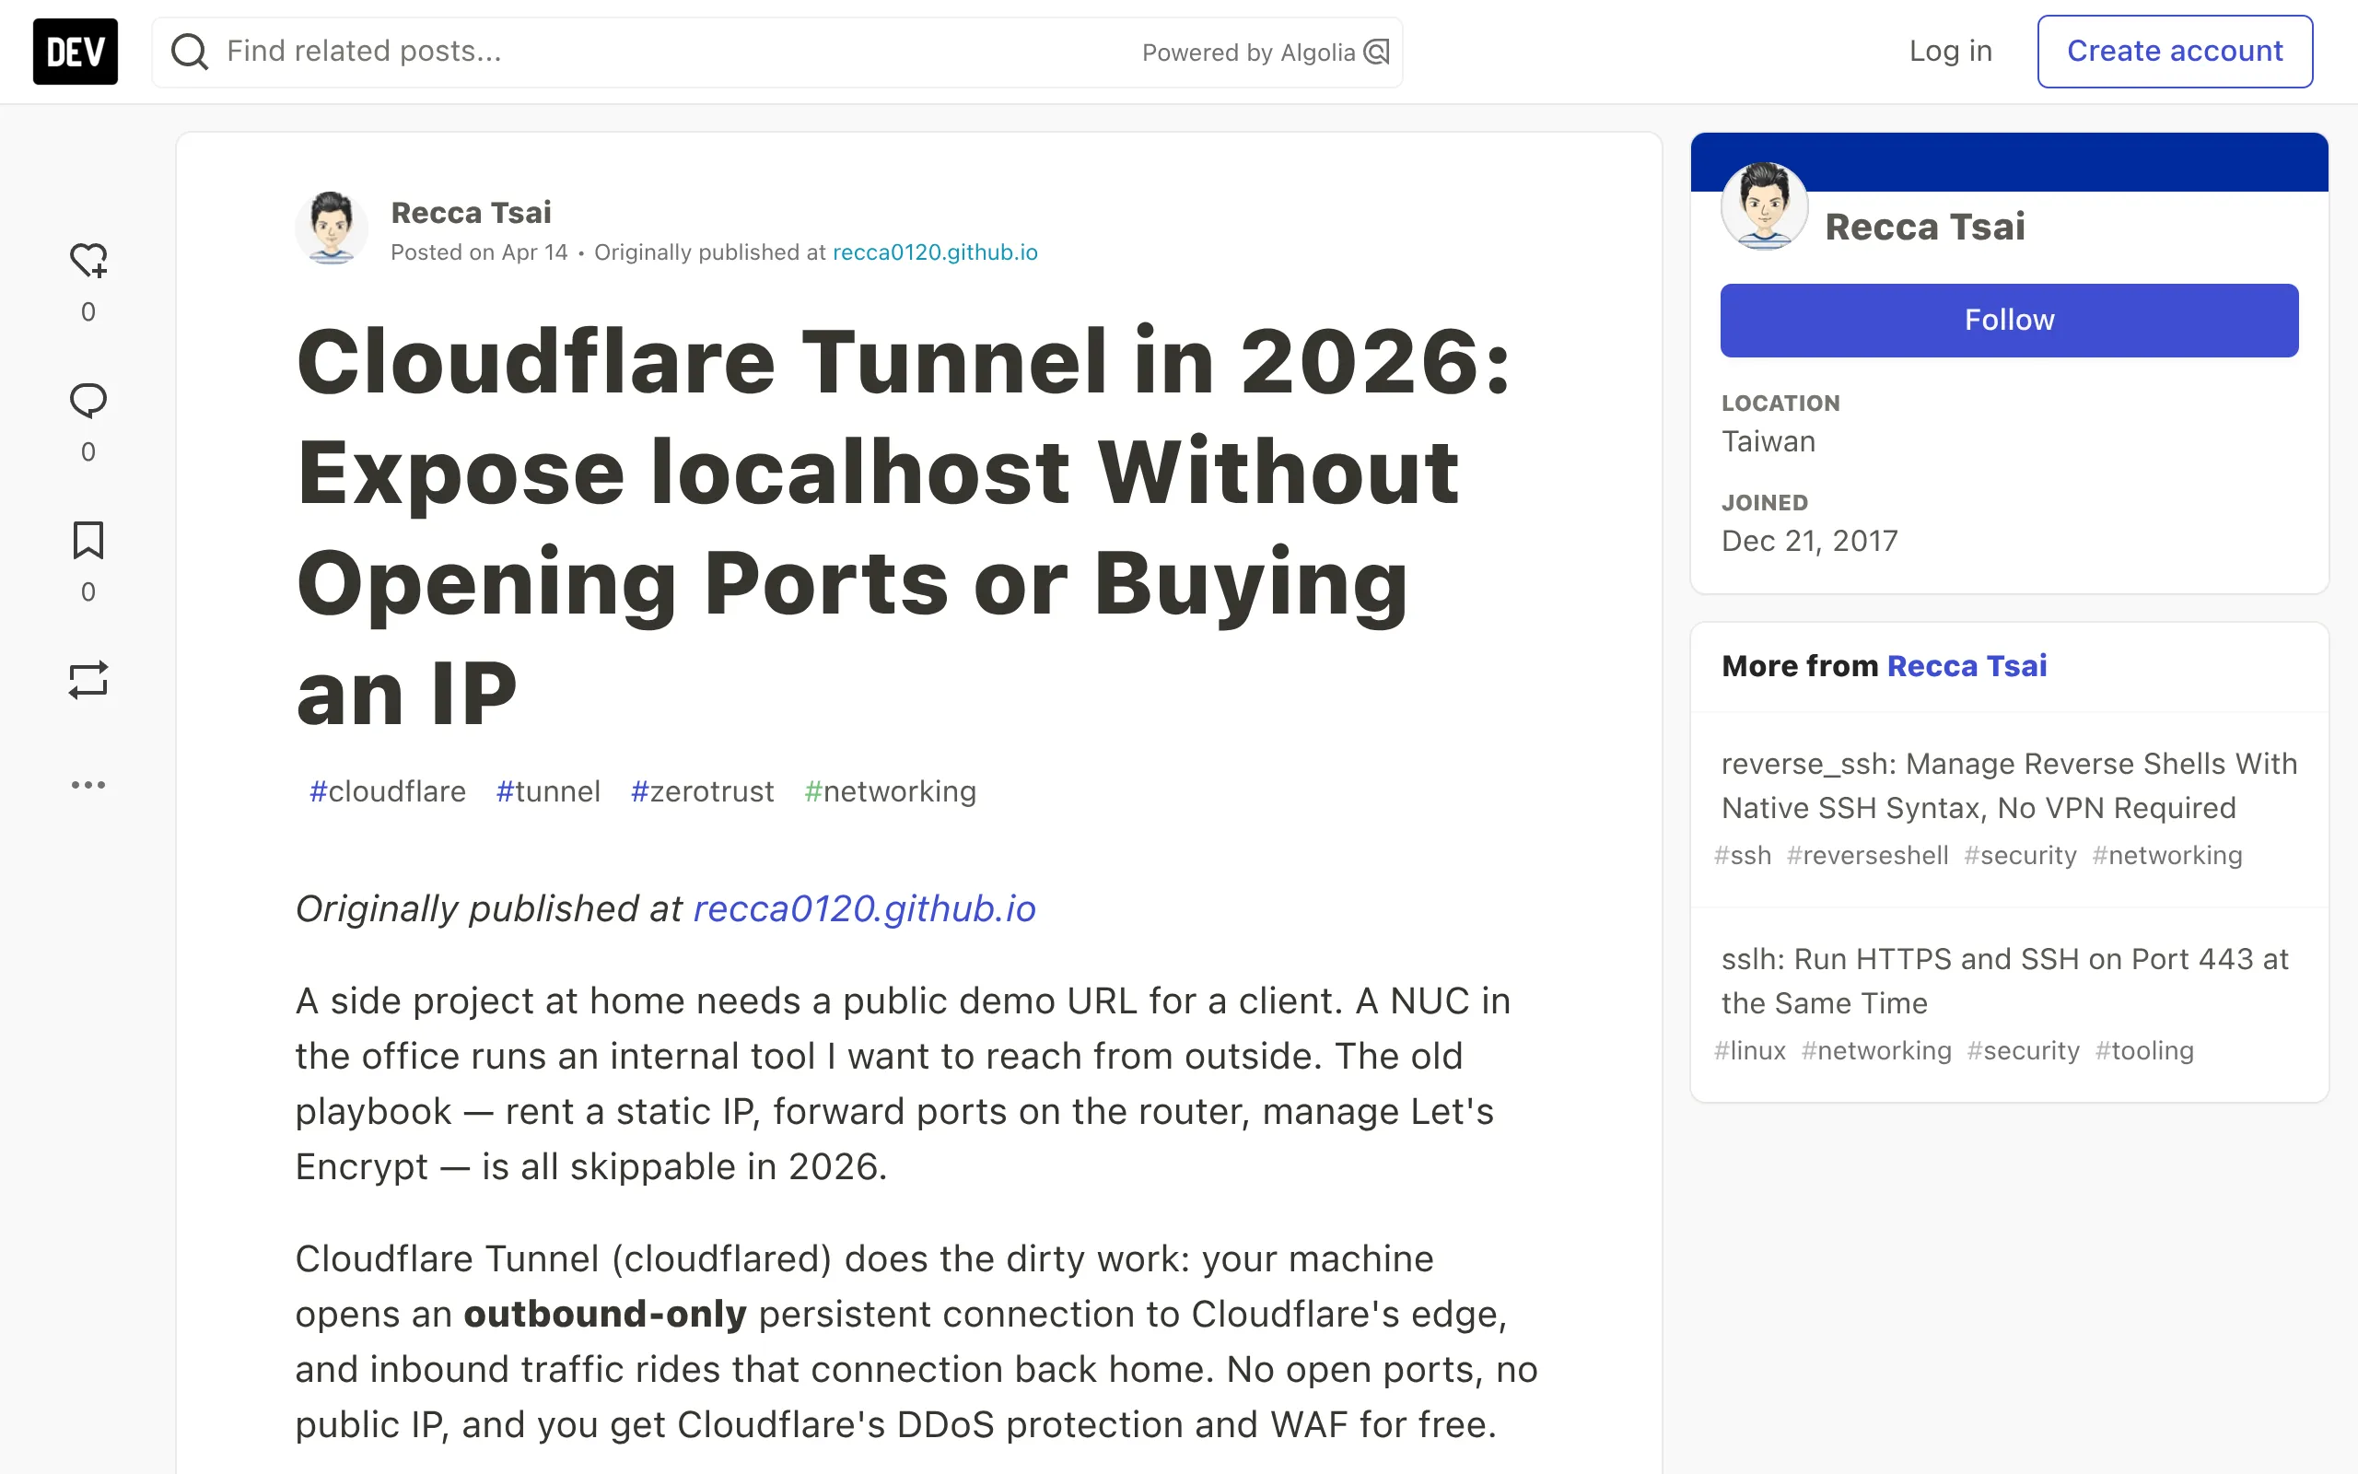Select the #reverseshell tag
2358x1474 pixels.
click(1867, 856)
